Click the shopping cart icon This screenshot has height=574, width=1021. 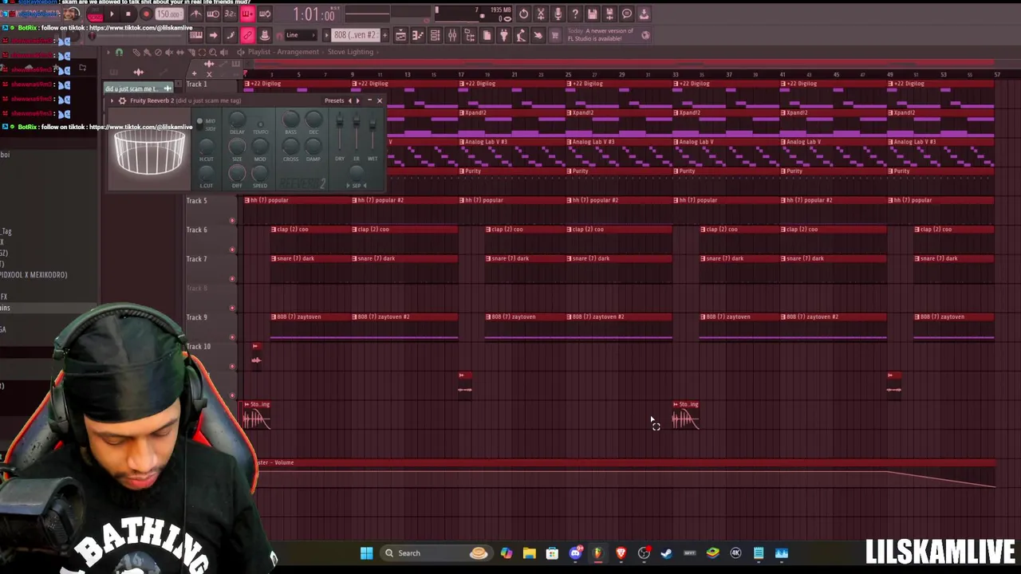click(x=555, y=35)
